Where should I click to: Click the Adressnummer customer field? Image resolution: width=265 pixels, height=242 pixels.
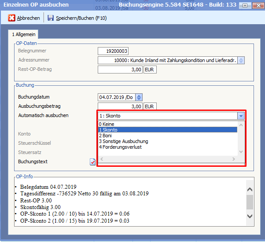(167, 60)
